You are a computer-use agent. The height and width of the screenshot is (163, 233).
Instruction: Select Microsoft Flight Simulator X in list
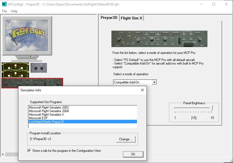pyautogui.click(x=47, y=115)
